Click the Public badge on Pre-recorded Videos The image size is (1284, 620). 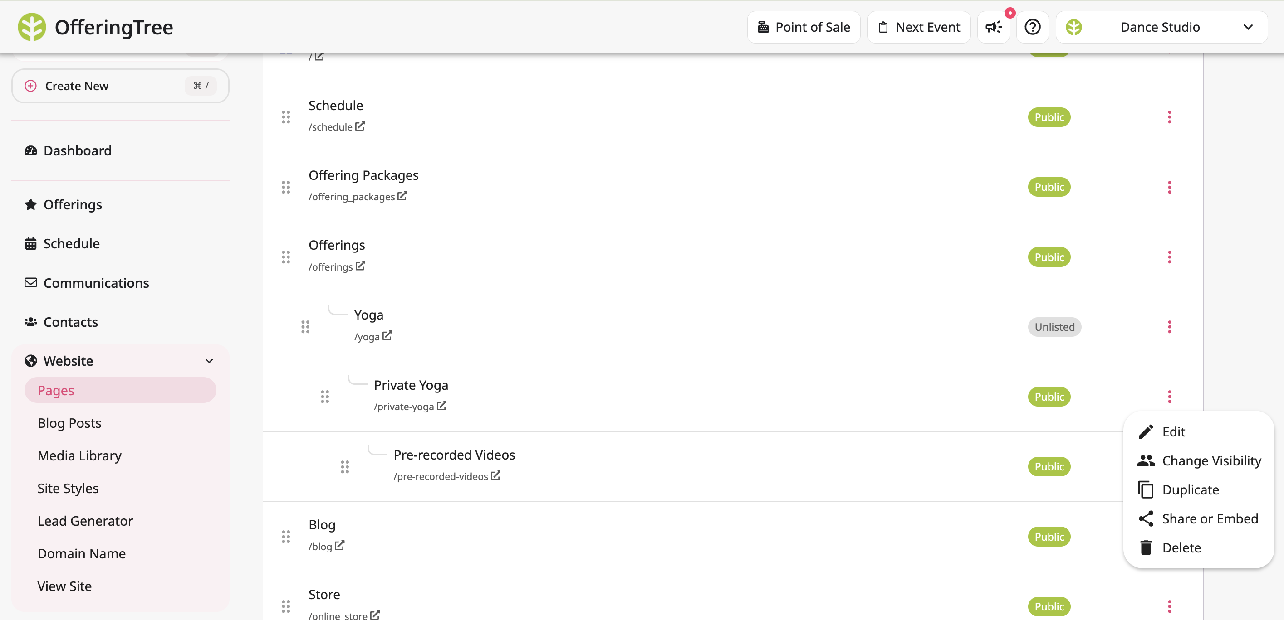(x=1049, y=467)
